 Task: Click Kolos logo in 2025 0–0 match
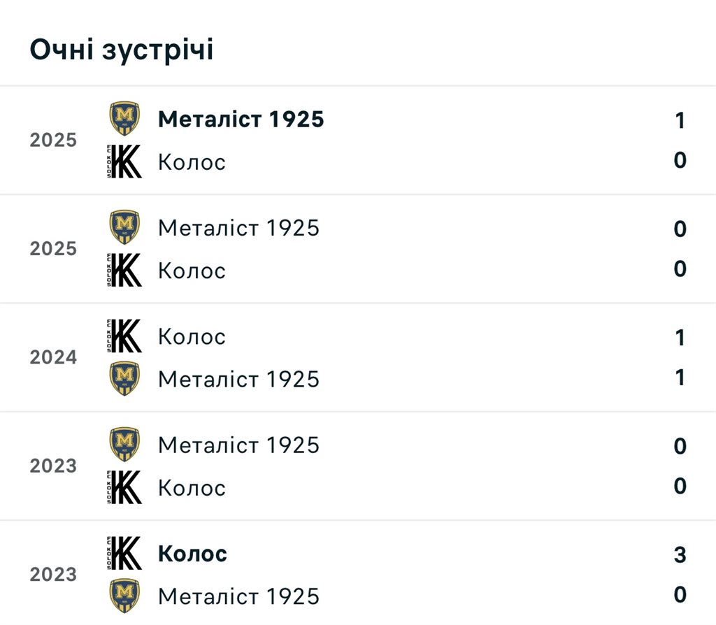[124, 270]
